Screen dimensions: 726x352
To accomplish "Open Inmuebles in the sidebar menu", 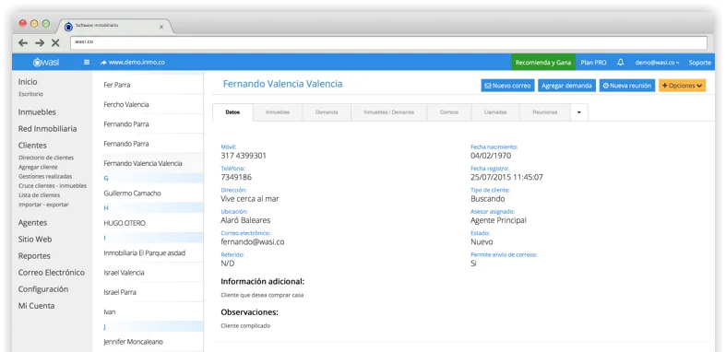I will pos(37,111).
